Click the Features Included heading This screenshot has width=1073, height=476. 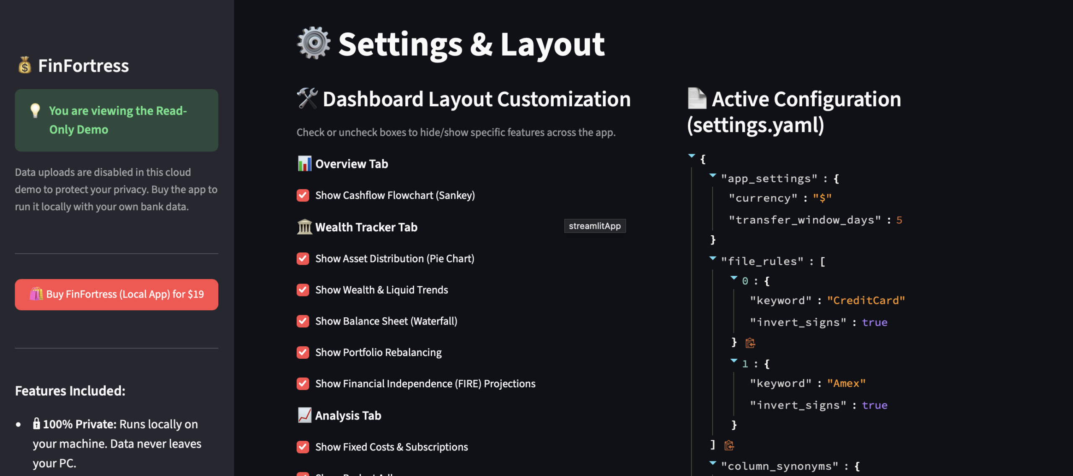pos(70,391)
